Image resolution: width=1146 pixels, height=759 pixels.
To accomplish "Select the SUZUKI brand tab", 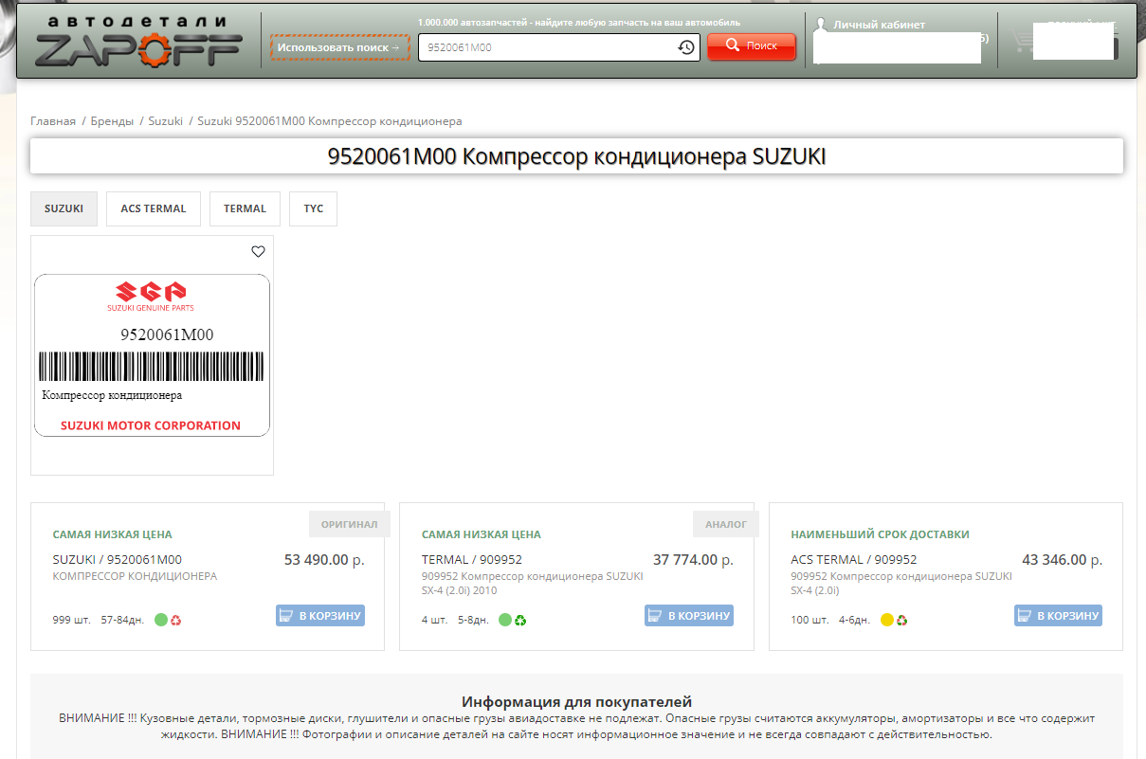I will 64,208.
